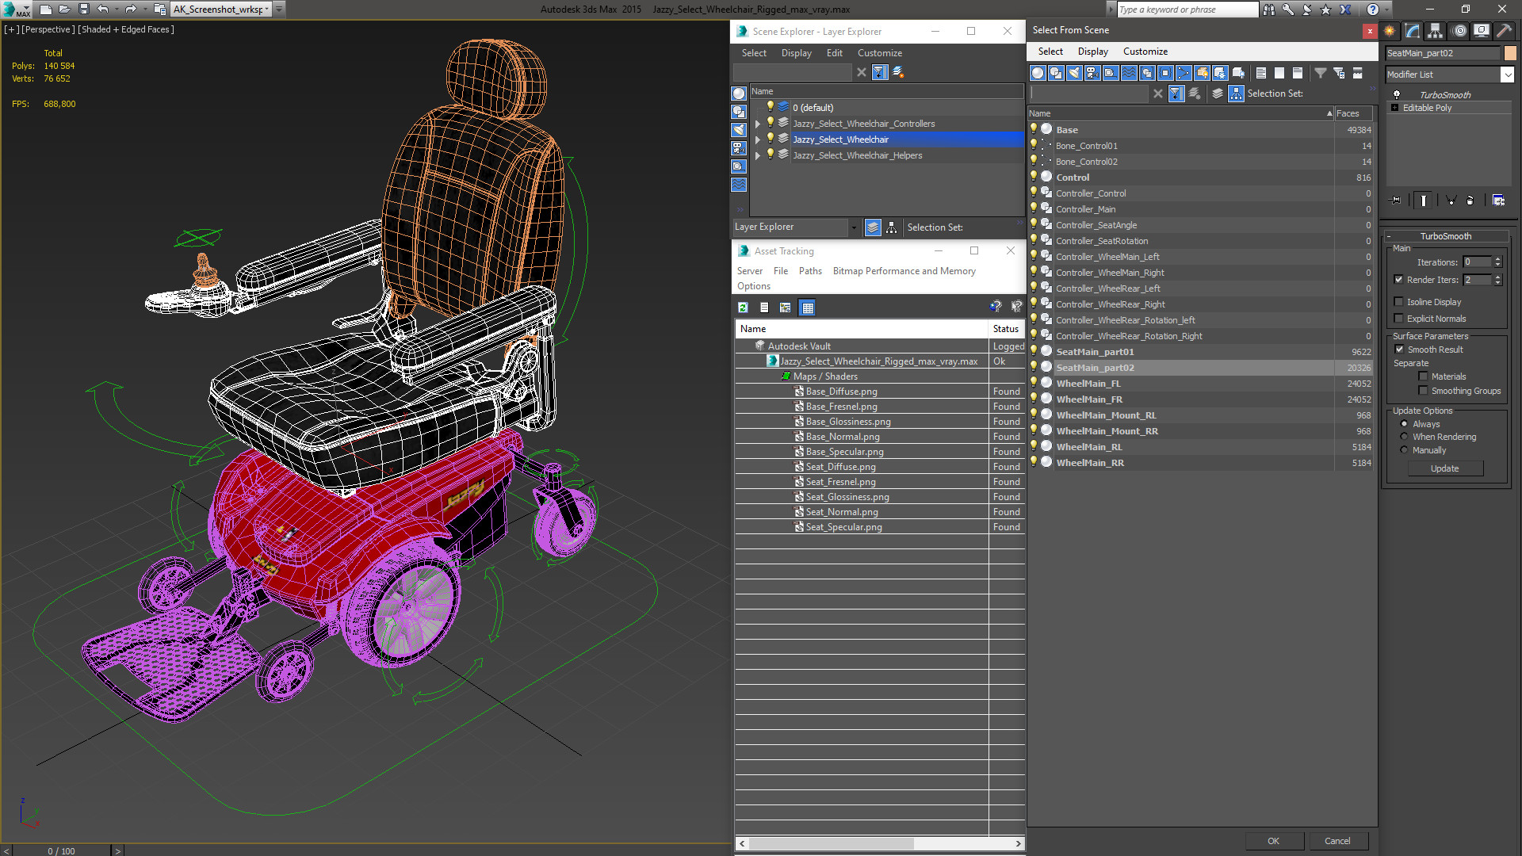Expand the Jazzy_Select_Wheelchair_Helpers layer
Image resolution: width=1522 pixels, height=856 pixels.
coord(758,155)
